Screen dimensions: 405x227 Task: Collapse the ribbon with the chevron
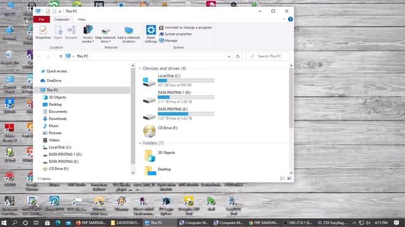click(x=284, y=20)
